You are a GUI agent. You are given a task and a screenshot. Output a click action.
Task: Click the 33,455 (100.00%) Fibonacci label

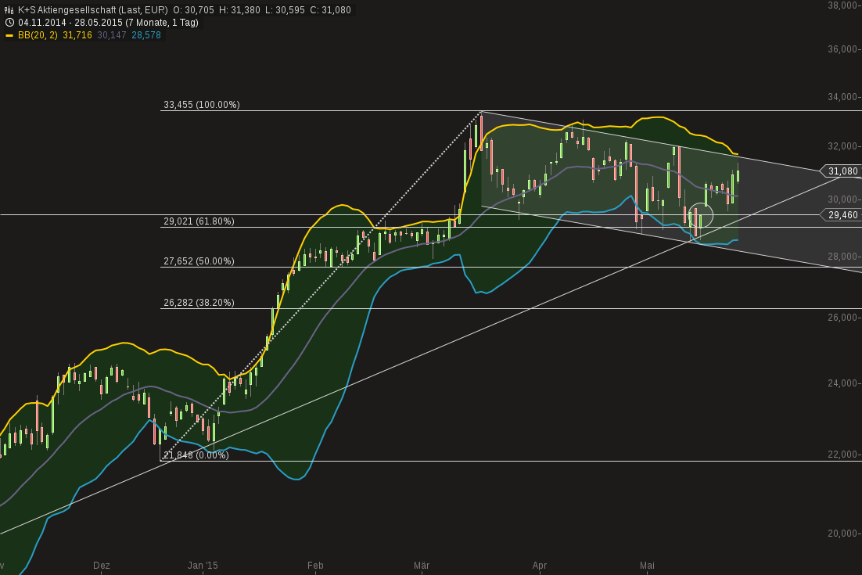pyautogui.click(x=202, y=105)
